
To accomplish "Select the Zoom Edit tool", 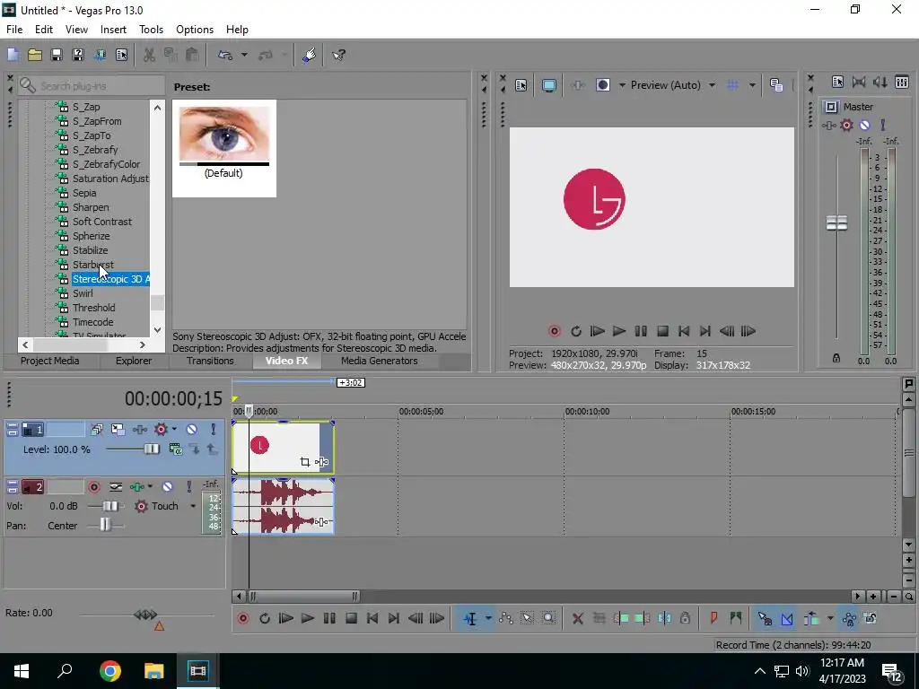I will (x=548, y=618).
